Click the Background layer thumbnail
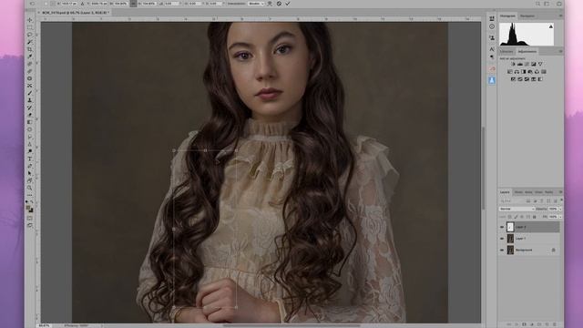The image size is (583, 328). point(510,251)
